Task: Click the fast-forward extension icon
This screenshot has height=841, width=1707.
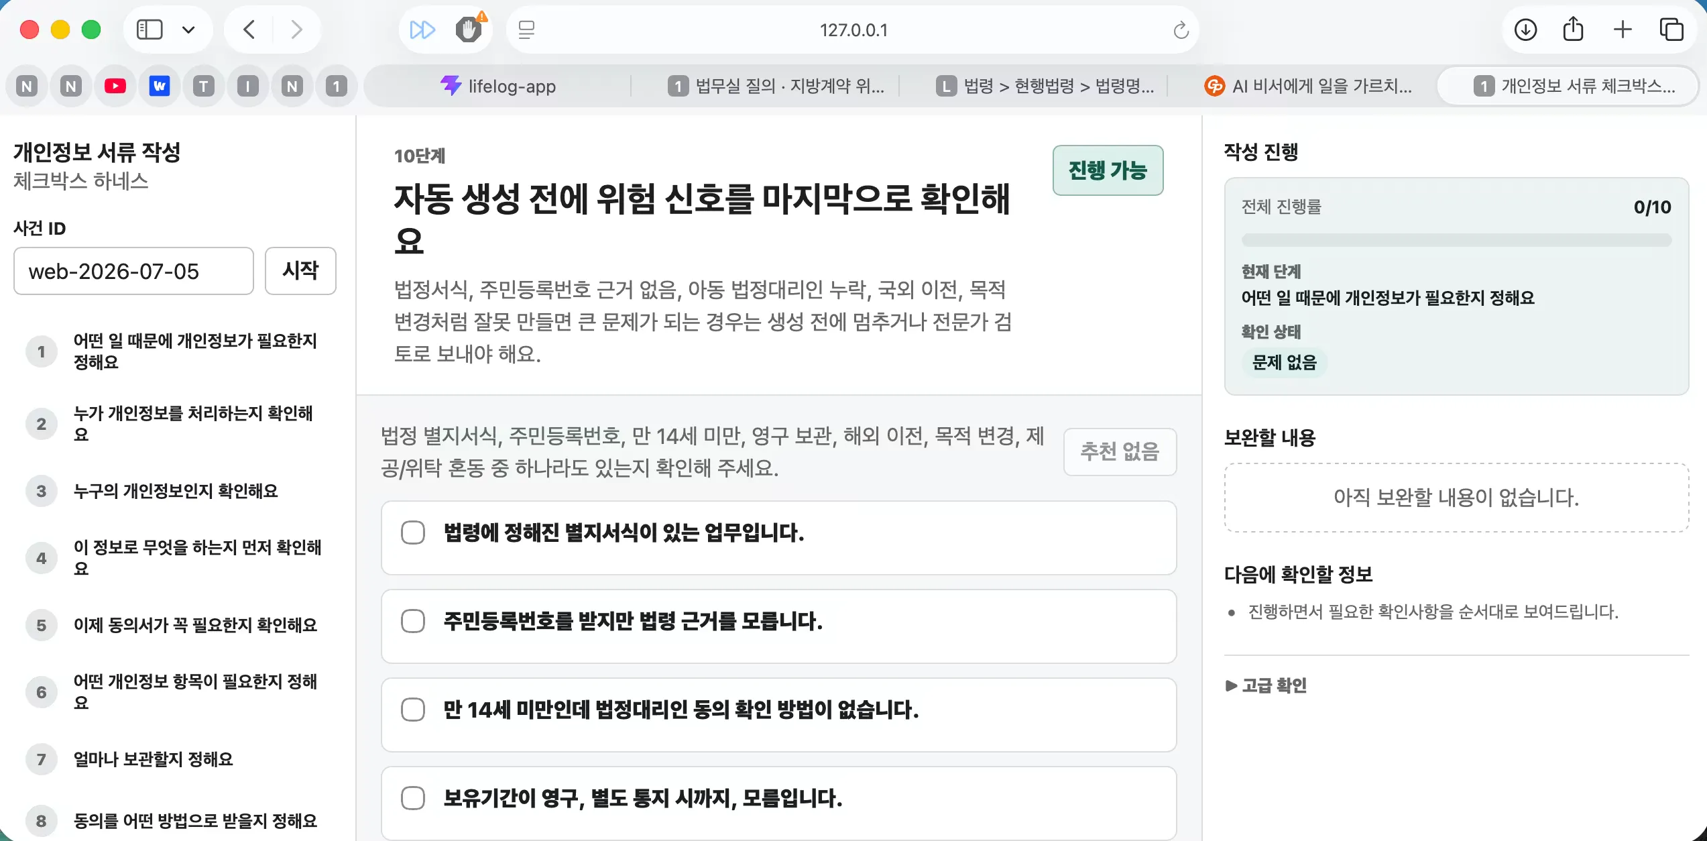Action: pyautogui.click(x=422, y=30)
